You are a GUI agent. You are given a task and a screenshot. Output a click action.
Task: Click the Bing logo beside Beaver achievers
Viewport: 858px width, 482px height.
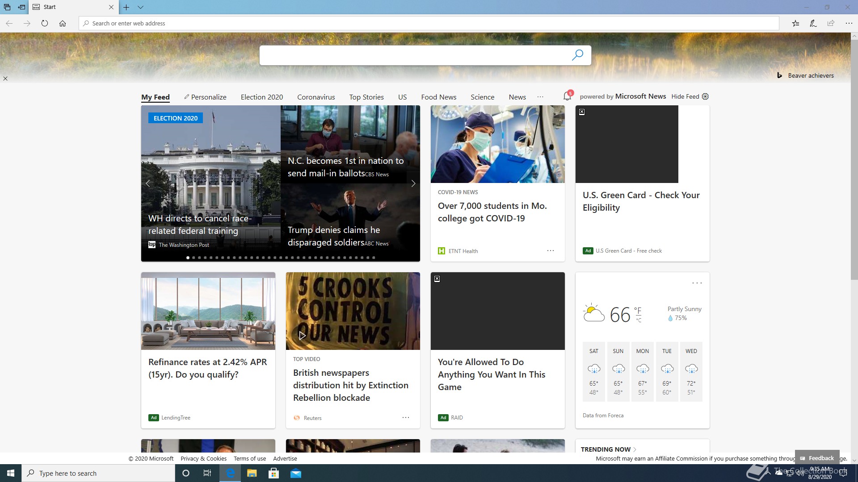[x=779, y=75]
